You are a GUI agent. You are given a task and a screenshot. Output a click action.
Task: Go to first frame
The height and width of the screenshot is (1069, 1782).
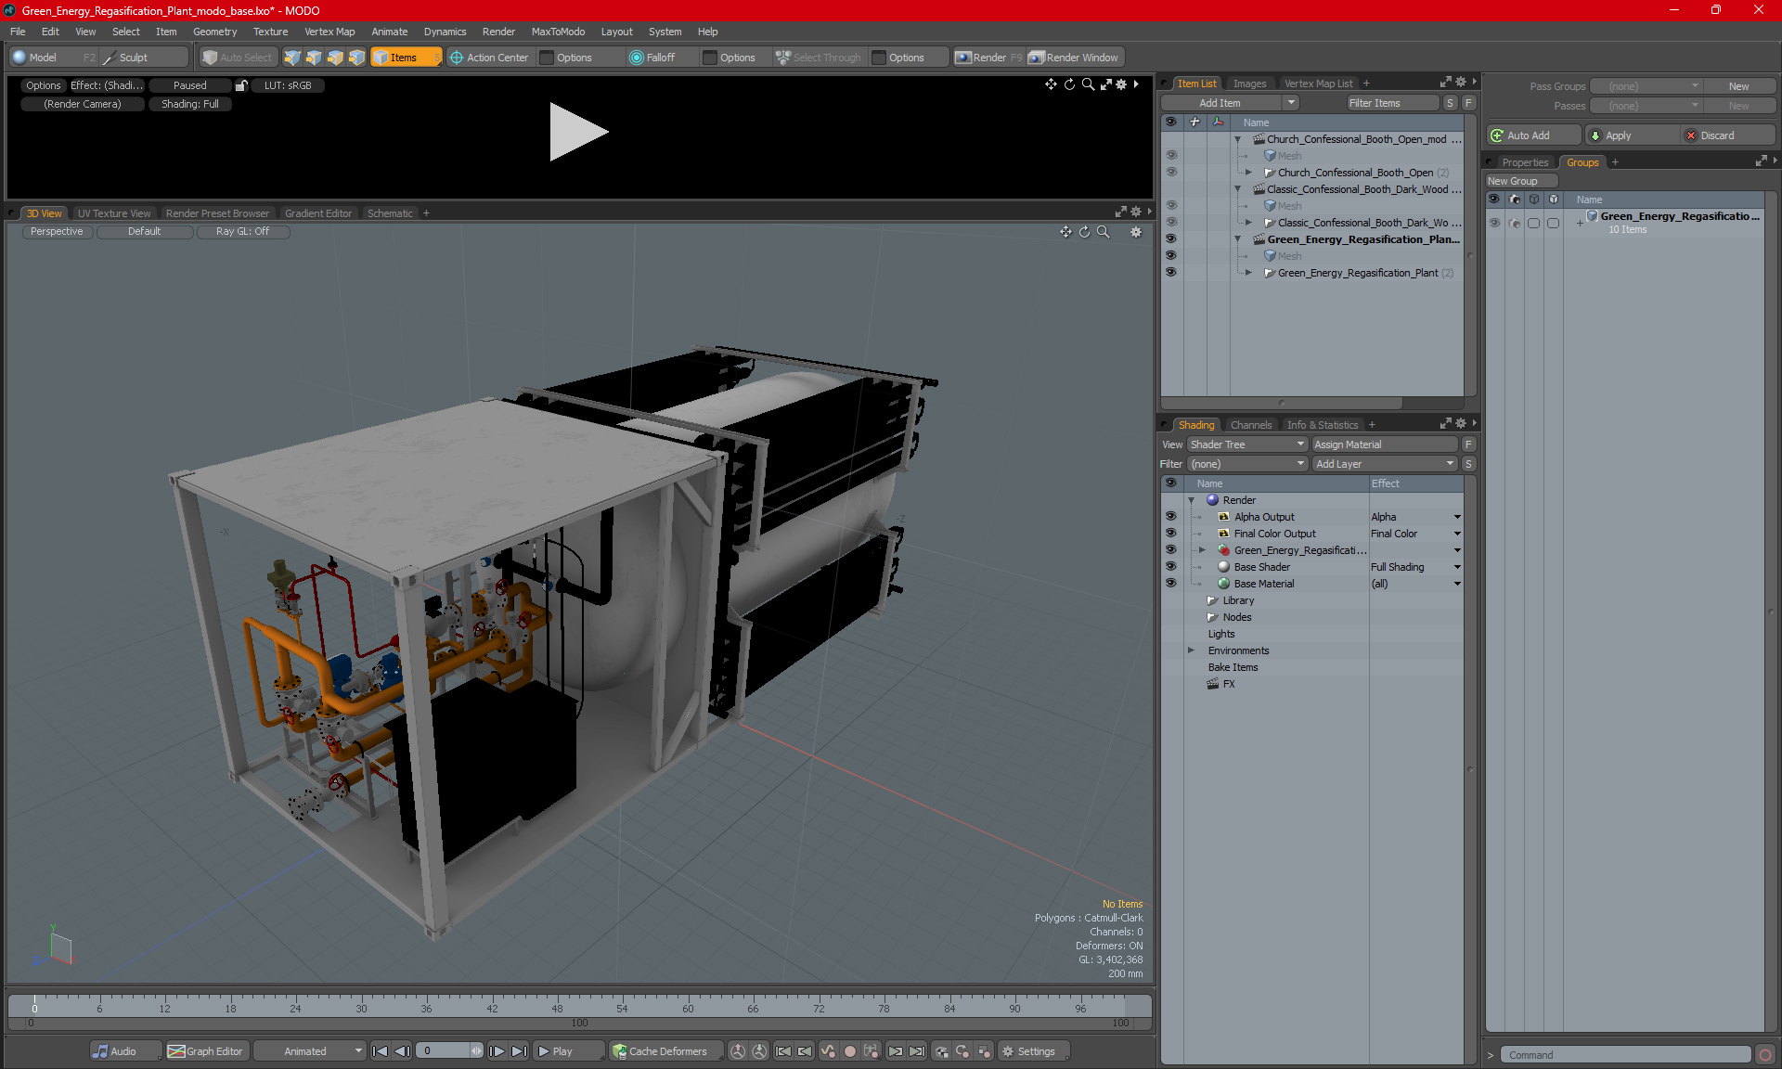[x=380, y=1051]
